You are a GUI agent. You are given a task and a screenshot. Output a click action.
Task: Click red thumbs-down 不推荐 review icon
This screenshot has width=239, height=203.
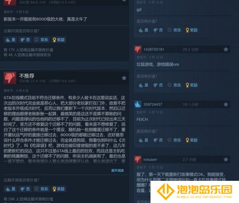(x=10, y=78)
